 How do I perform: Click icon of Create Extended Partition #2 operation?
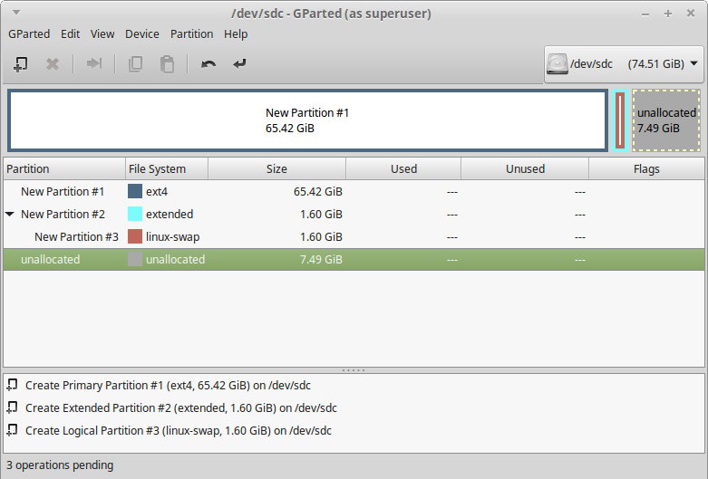(12, 407)
